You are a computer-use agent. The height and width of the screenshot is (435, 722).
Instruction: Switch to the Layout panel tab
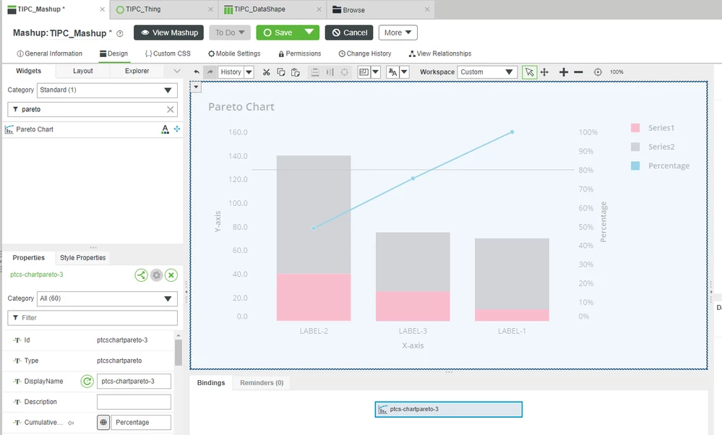(83, 71)
